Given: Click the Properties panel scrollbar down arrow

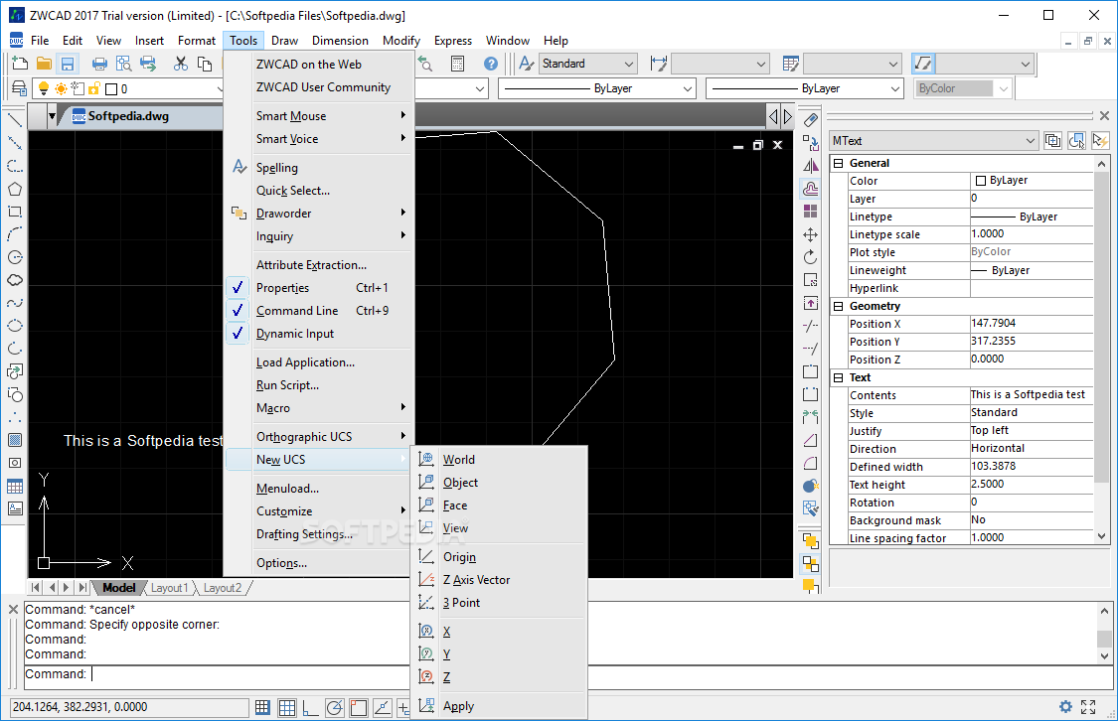Looking at the screenshot, I should coord(1101,536).
